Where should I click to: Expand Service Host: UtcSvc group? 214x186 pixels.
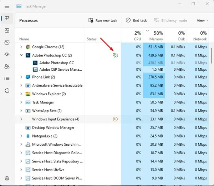tap(21, 170)
